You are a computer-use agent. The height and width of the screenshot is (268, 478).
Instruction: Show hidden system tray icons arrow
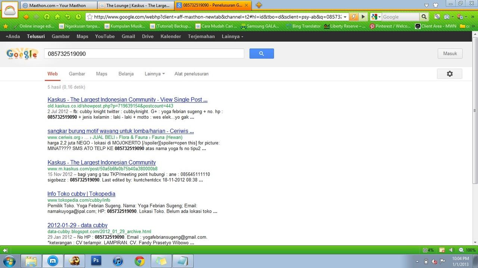417,261
